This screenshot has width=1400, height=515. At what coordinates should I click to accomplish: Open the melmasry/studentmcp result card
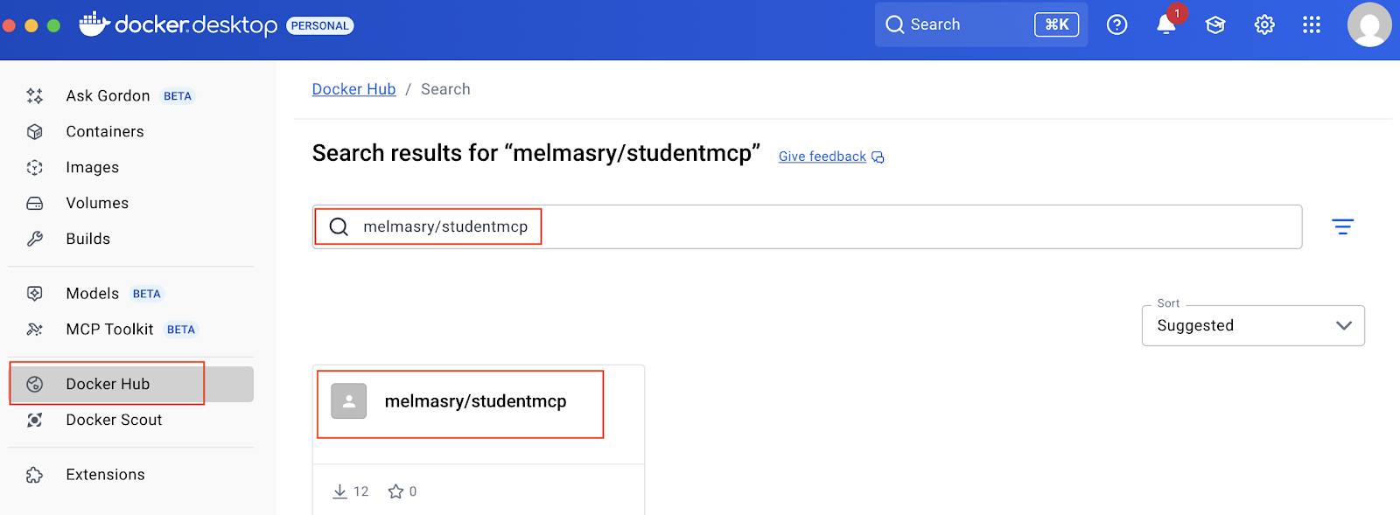(x=475, y=401)
